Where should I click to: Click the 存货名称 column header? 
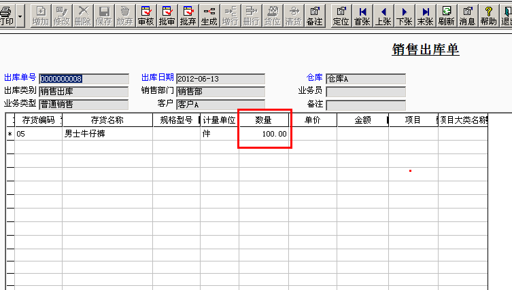tap(107, 120)
